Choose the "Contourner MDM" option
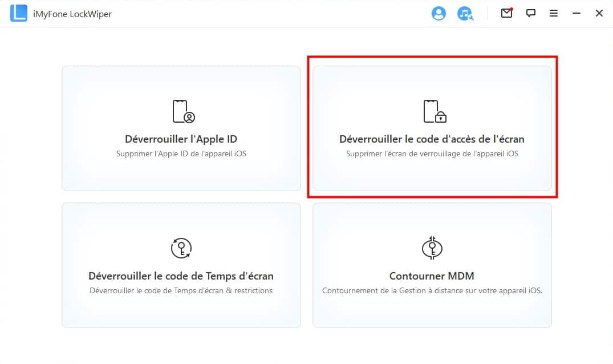This screenshot has height=364, width=613. [432, 276]
